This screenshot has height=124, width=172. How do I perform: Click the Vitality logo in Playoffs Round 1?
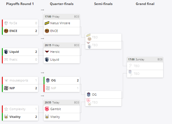click(6, 117)
